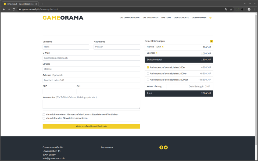Click the translate page icon in address bar
The width and height of the screenshot is (258, 161).
[x=226, y=9]
